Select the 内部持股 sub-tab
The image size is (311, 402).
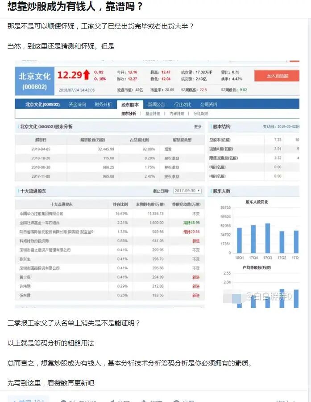(x=177, y=114)
